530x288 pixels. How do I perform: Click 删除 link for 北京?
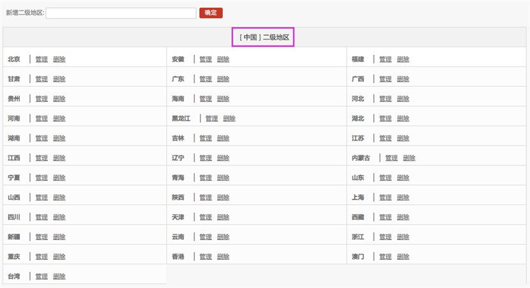(59, 59)
